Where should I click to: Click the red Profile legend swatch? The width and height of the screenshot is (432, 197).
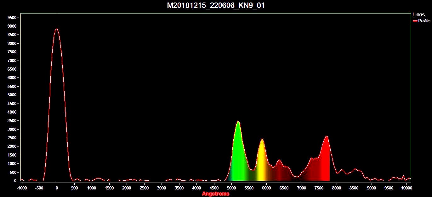pyautogui.click(x=415, y=21)
